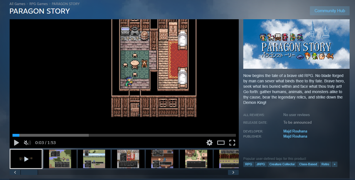Select the Creature Collector tag
The image size is (355, 180).
click(282, 164)
